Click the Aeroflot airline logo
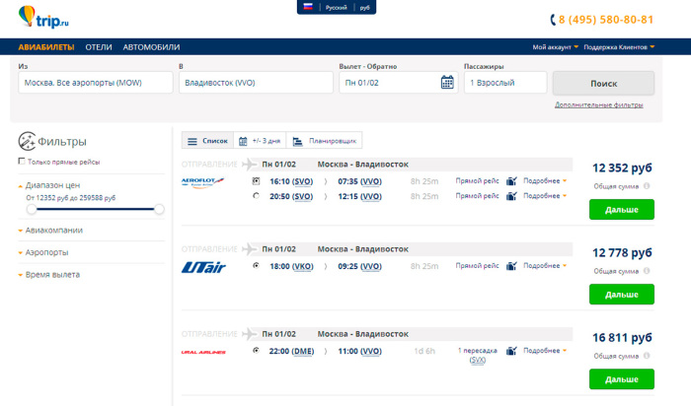 point(203,181)
